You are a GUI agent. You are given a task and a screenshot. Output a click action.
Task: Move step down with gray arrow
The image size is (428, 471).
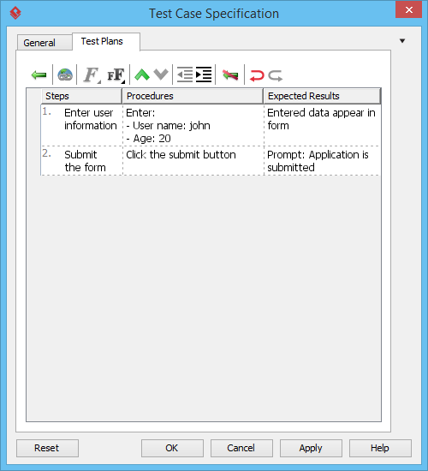click(x=161, y=75)
